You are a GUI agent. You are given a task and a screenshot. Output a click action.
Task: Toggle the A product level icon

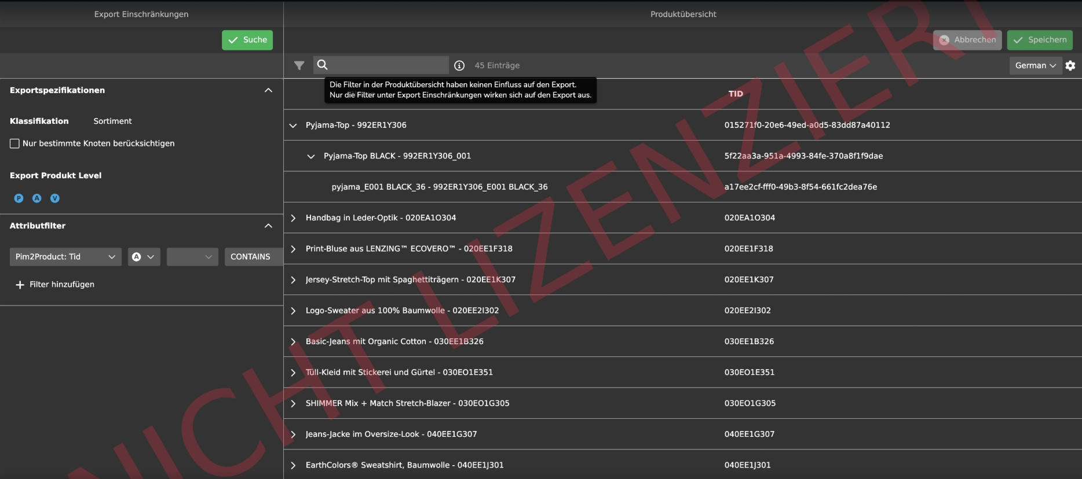point(37,198)
